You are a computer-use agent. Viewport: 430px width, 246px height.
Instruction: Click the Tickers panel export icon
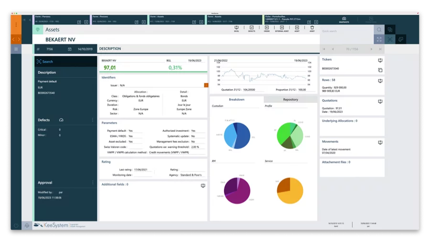click(x=380, y=60)
